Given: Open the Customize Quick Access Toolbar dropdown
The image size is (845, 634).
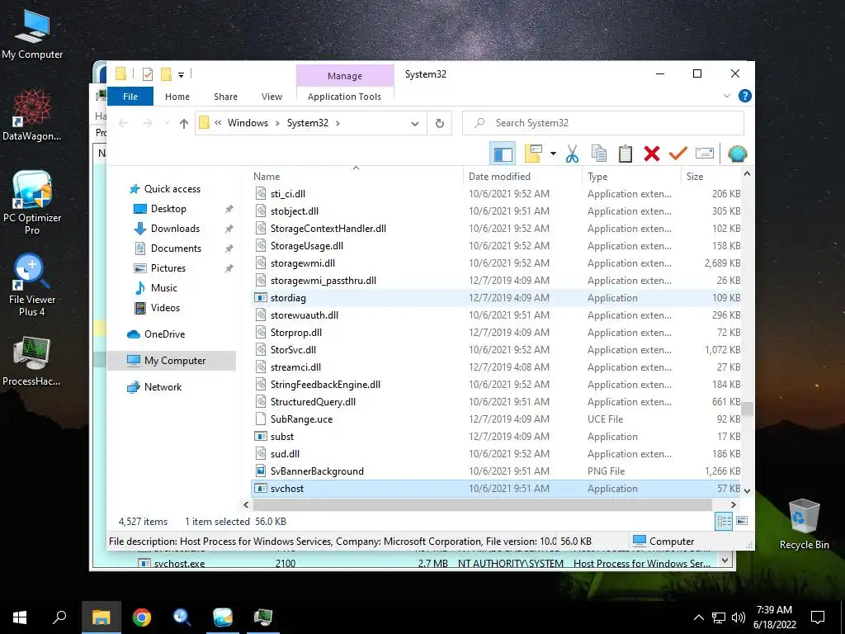Looking at the screenshot, I should pyautogui.click(x=181, y=75).
